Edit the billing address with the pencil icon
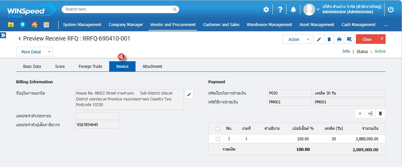The height and width of the screenshot is (167, 402). [x=189, y=95]
